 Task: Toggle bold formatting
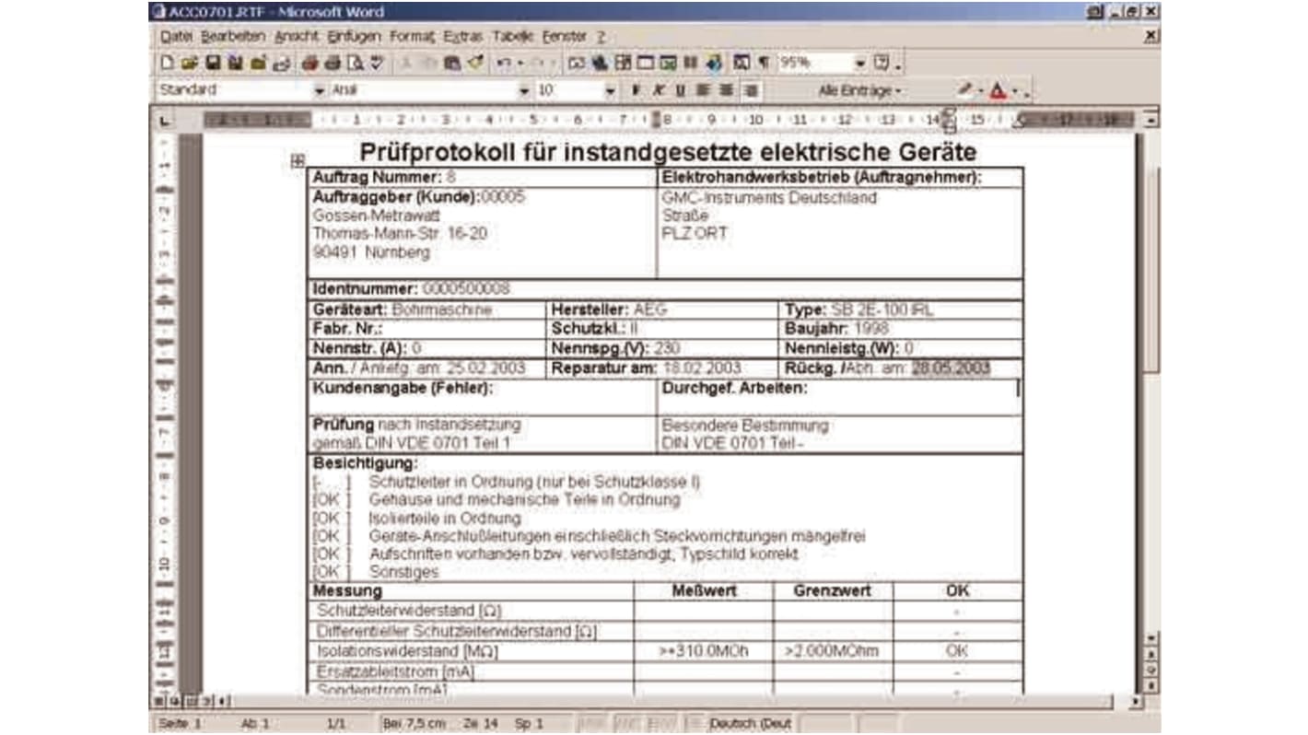pos(636,89)
